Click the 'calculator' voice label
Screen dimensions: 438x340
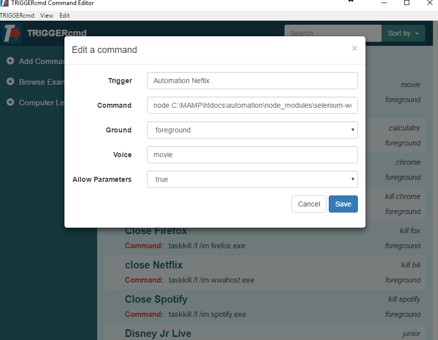(404, 128)
